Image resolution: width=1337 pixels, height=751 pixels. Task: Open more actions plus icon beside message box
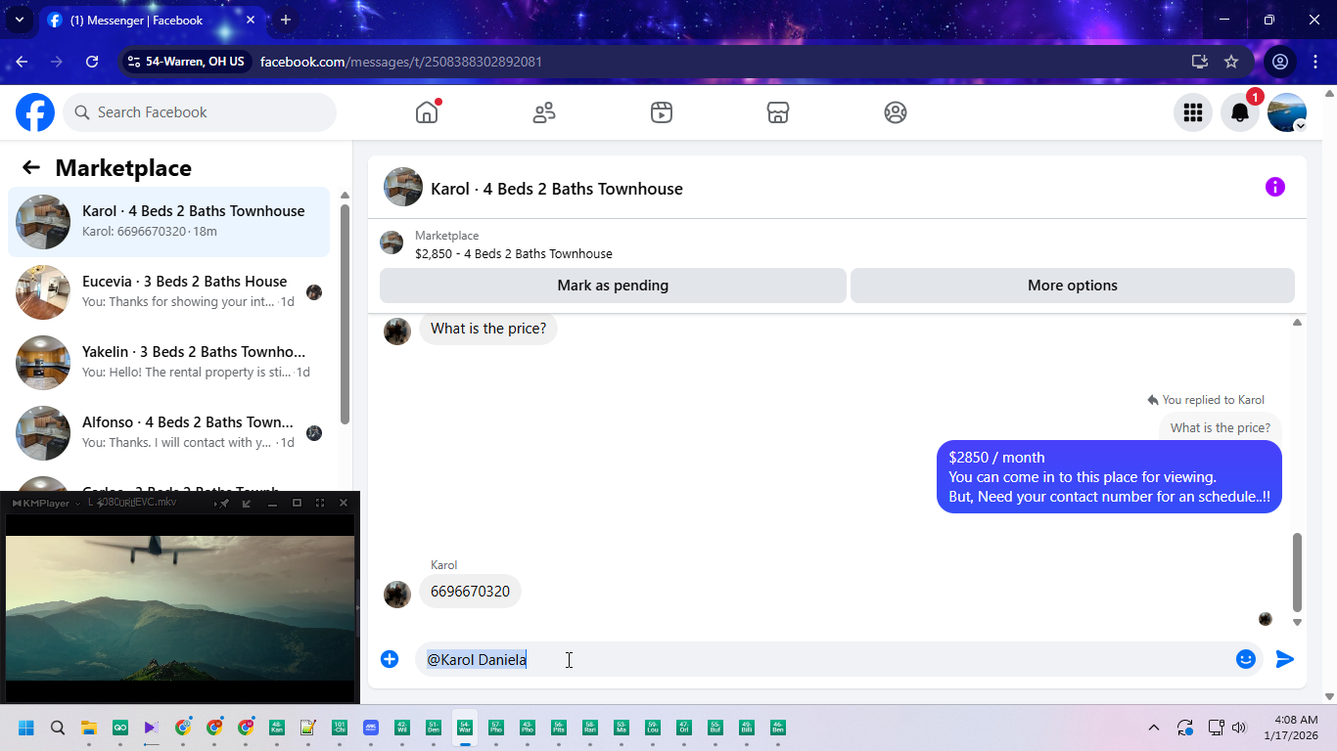(390, 659)
